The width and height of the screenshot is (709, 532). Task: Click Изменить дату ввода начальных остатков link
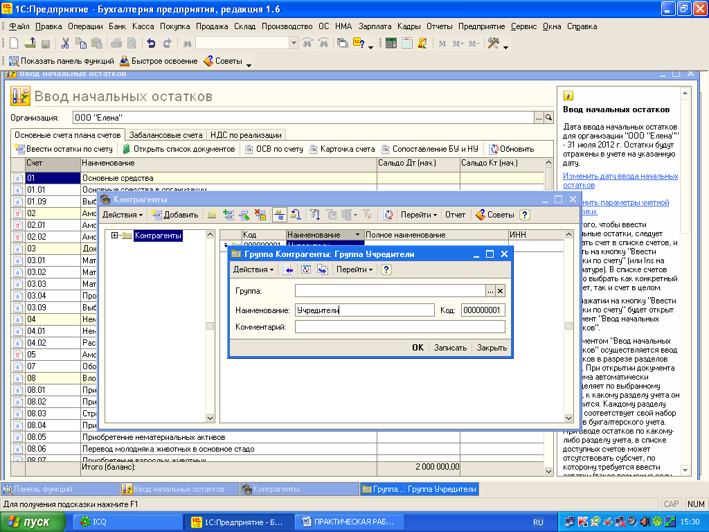pos(620,181)
